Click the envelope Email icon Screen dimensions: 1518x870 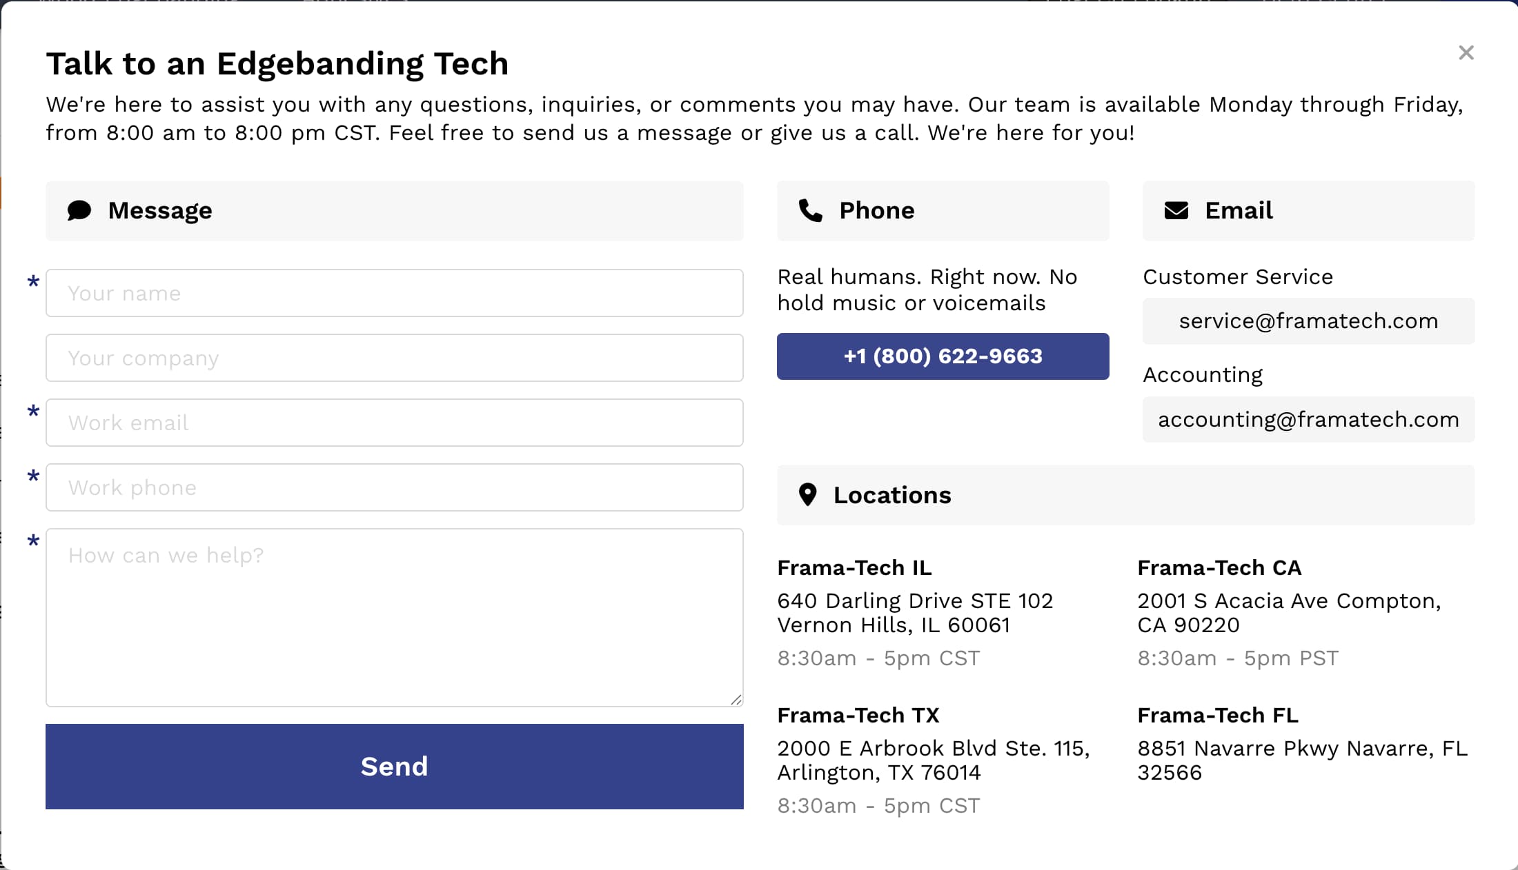(x=1176, y=210)
